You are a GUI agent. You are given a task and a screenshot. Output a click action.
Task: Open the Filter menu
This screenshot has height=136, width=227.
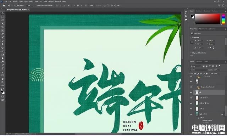tap(37, 1)
